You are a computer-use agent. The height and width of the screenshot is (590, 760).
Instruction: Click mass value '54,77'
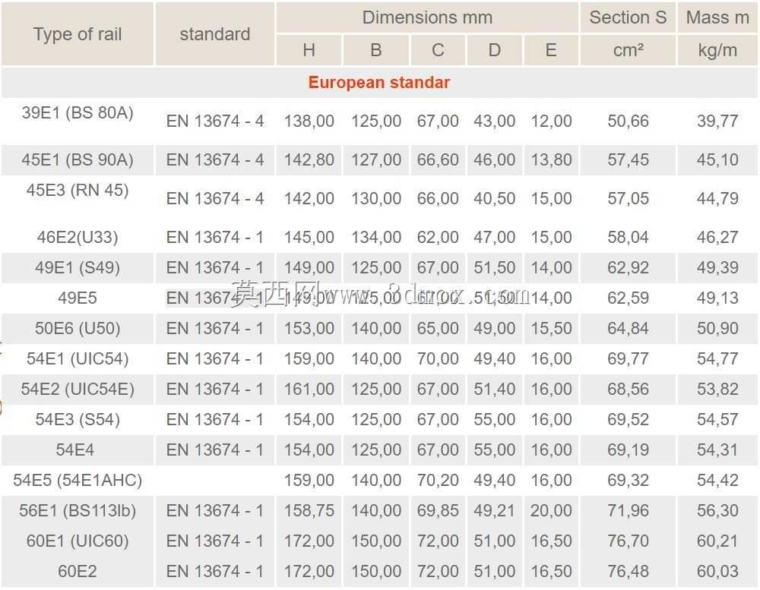[717, 358]
